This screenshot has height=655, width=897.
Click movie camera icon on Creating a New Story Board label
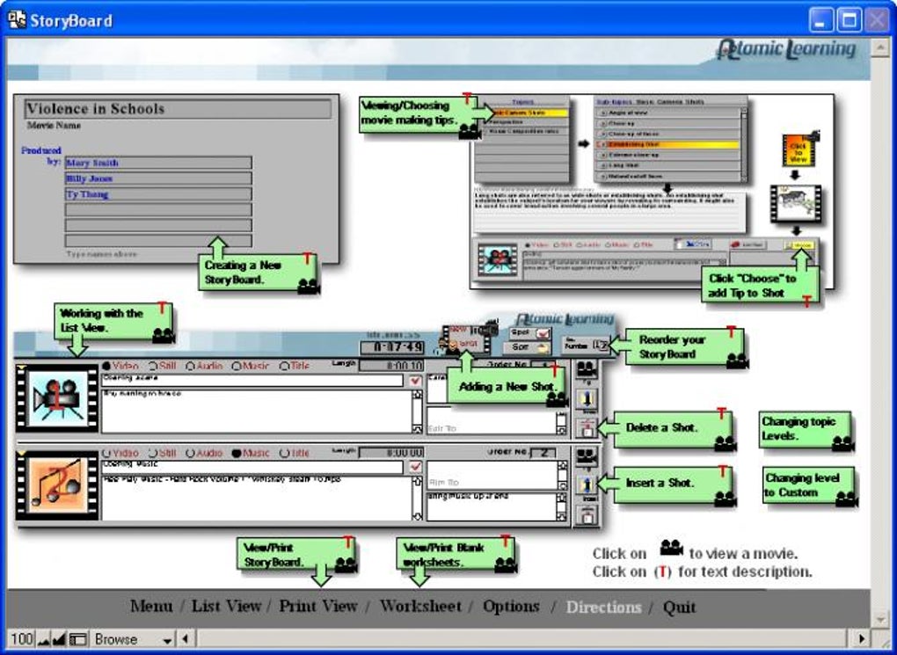tap(309, 286)
